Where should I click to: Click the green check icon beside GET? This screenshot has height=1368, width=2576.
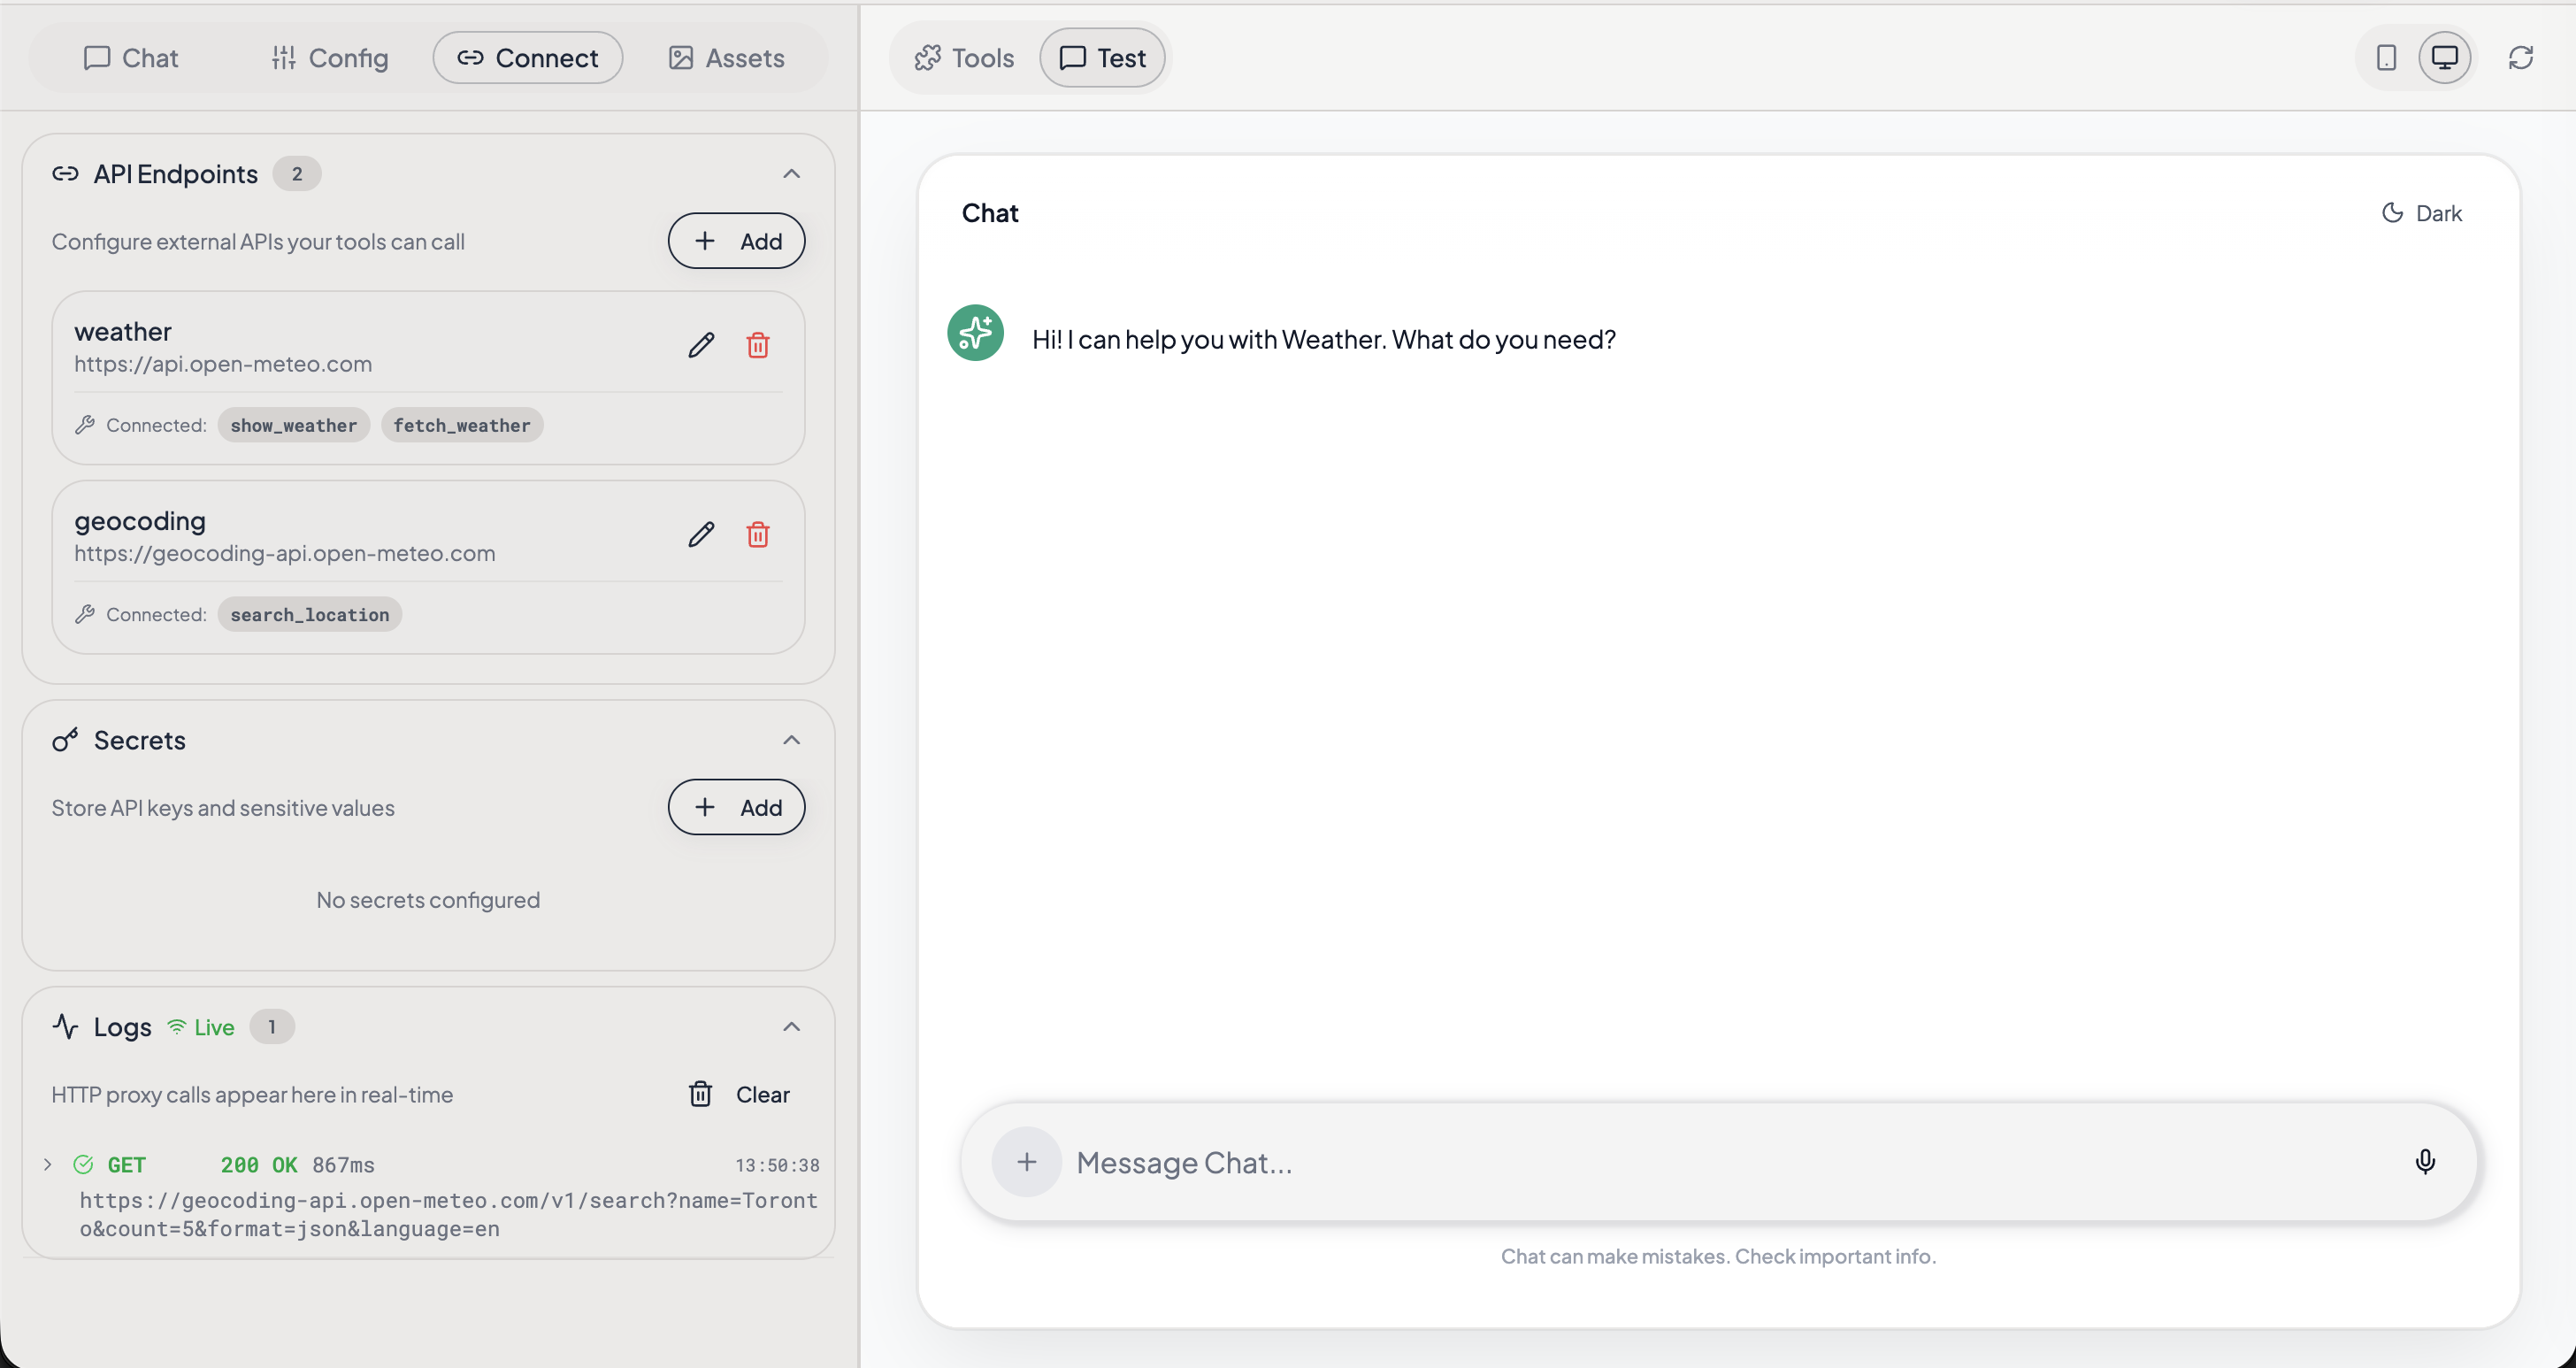83,1164
